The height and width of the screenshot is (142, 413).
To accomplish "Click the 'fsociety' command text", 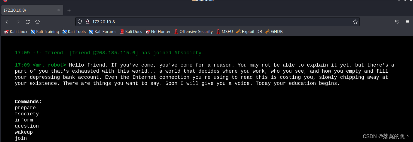I will point(27,114).
